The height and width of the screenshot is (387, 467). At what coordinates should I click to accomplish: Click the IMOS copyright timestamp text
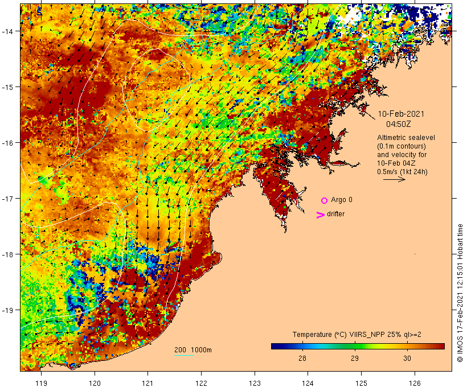[460, 293]
